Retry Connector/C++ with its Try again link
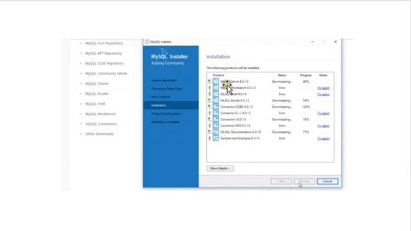Screen dimensions: 411x231 point(323,113)
